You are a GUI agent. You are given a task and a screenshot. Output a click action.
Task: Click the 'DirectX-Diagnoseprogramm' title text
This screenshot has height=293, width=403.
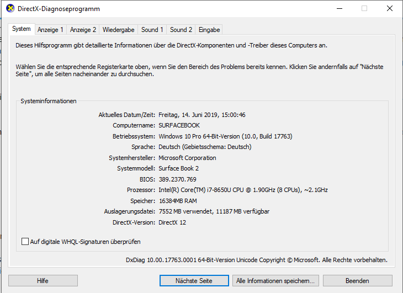(59, 9)
